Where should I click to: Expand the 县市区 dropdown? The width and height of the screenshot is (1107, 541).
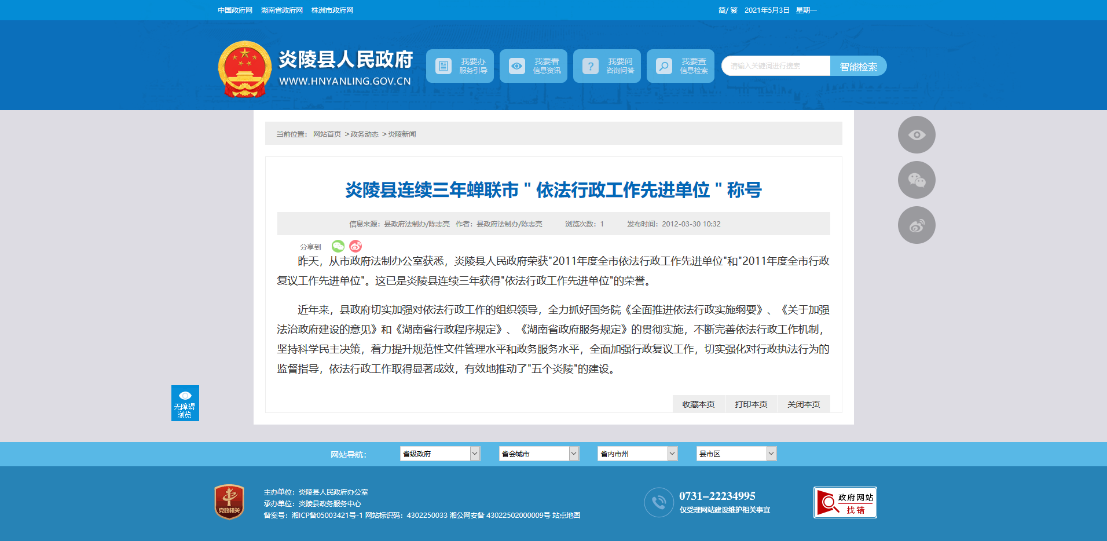pyautogui.click(x=736, y=454)
